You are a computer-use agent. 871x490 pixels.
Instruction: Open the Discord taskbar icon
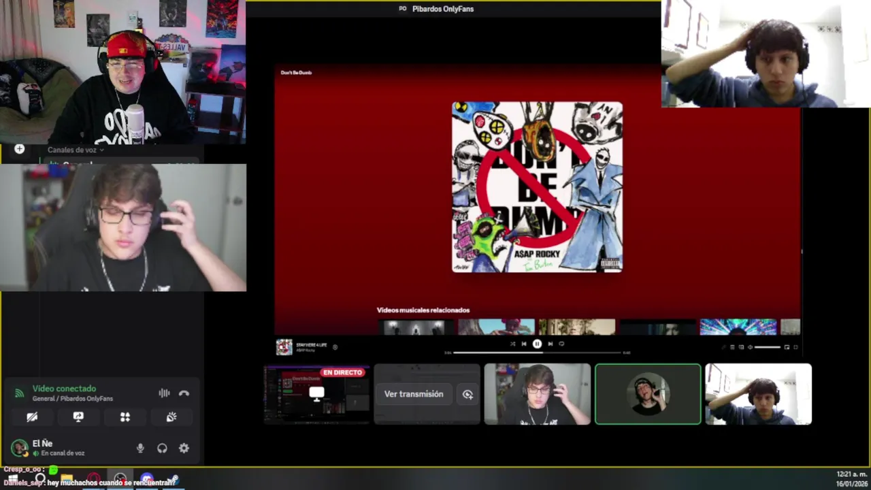coord(146,478)
